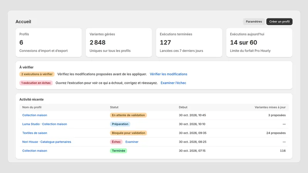This screenshot has height=173, width=308.
Task: Click the 'Activité récente' section heading
Action: pos(32,100)
